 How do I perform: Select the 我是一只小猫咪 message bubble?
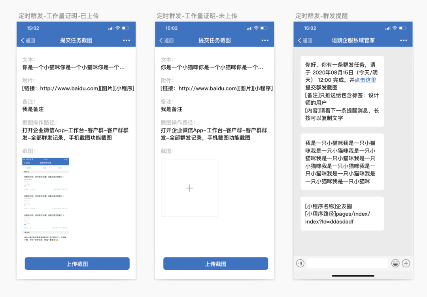(342, 162)
